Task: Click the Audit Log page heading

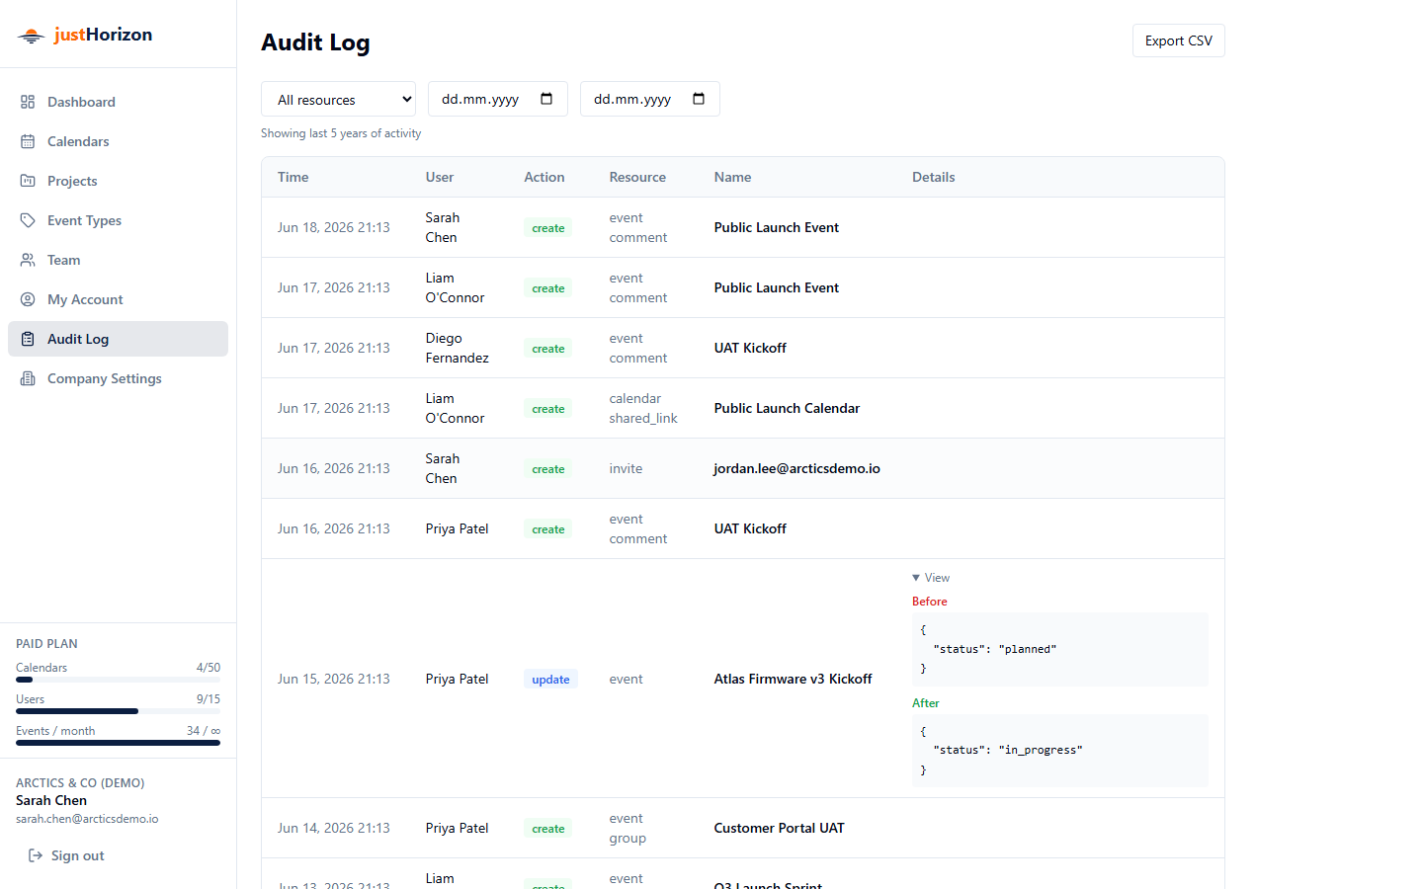Action: [315, 42]
